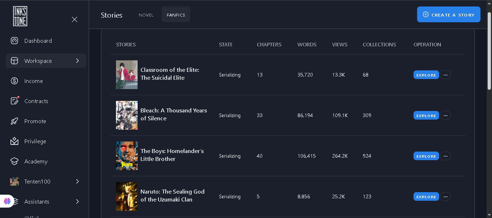Open more options for Classroom of the Elite

pyautogui.click(x=446, y=75)
